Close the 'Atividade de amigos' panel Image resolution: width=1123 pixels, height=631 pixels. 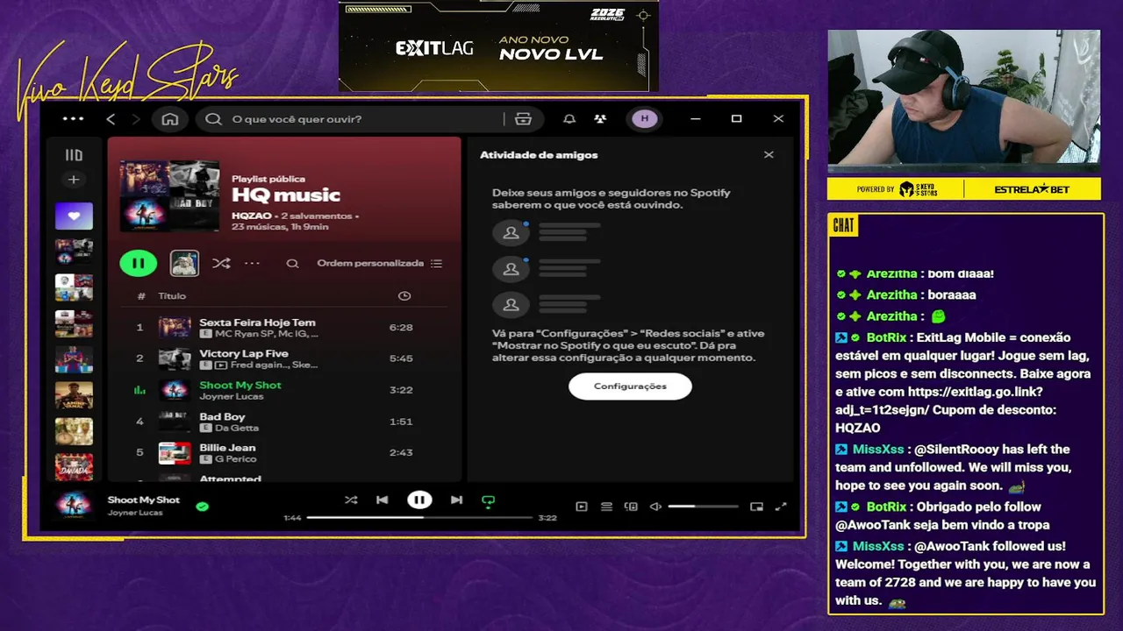tap(769, 155)
